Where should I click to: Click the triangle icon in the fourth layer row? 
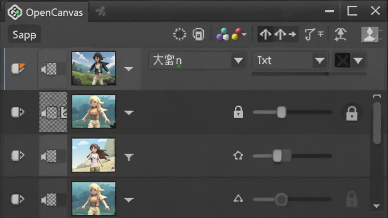238,198
